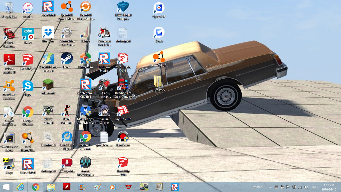This screenshot has height=192, width=341.
Task: Select the Automation - The Car... shortcut
Action: click(67, 36)
